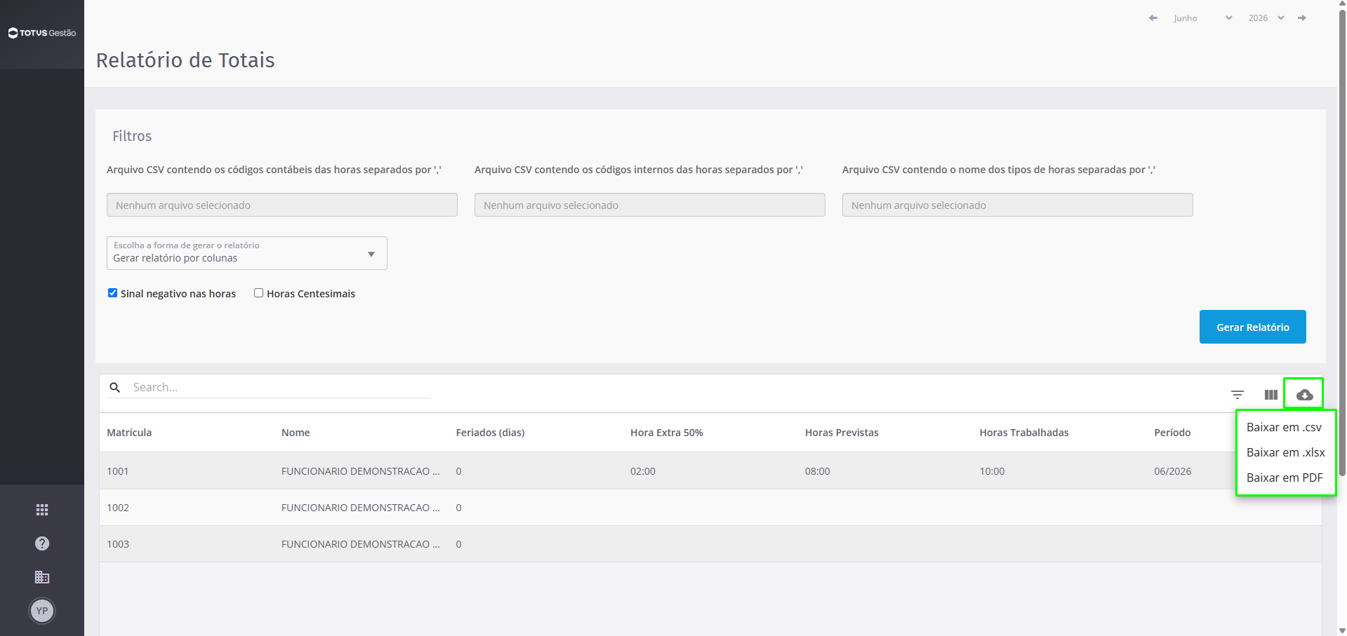The image size is (1347, 636).
Task: Select matrícula 1003 cell
Action: click(118, 544)
